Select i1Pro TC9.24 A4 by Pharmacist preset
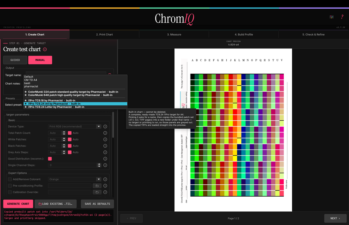 pyautogui.click(x=75, y=104)
